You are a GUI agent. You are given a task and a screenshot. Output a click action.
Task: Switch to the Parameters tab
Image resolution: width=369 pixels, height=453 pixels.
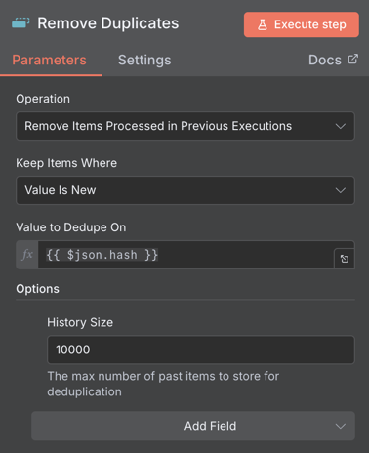point(49,61)
